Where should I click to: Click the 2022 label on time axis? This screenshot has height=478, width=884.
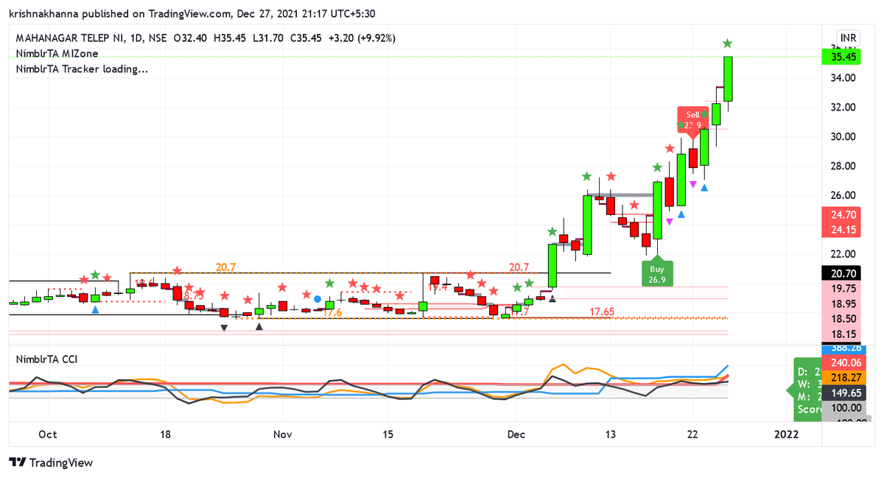point(786,435)
